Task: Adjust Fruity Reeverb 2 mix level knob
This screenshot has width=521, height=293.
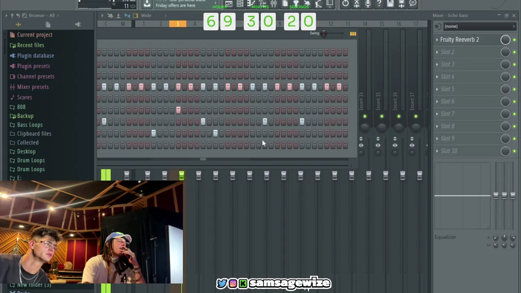Action: (505, 39)
